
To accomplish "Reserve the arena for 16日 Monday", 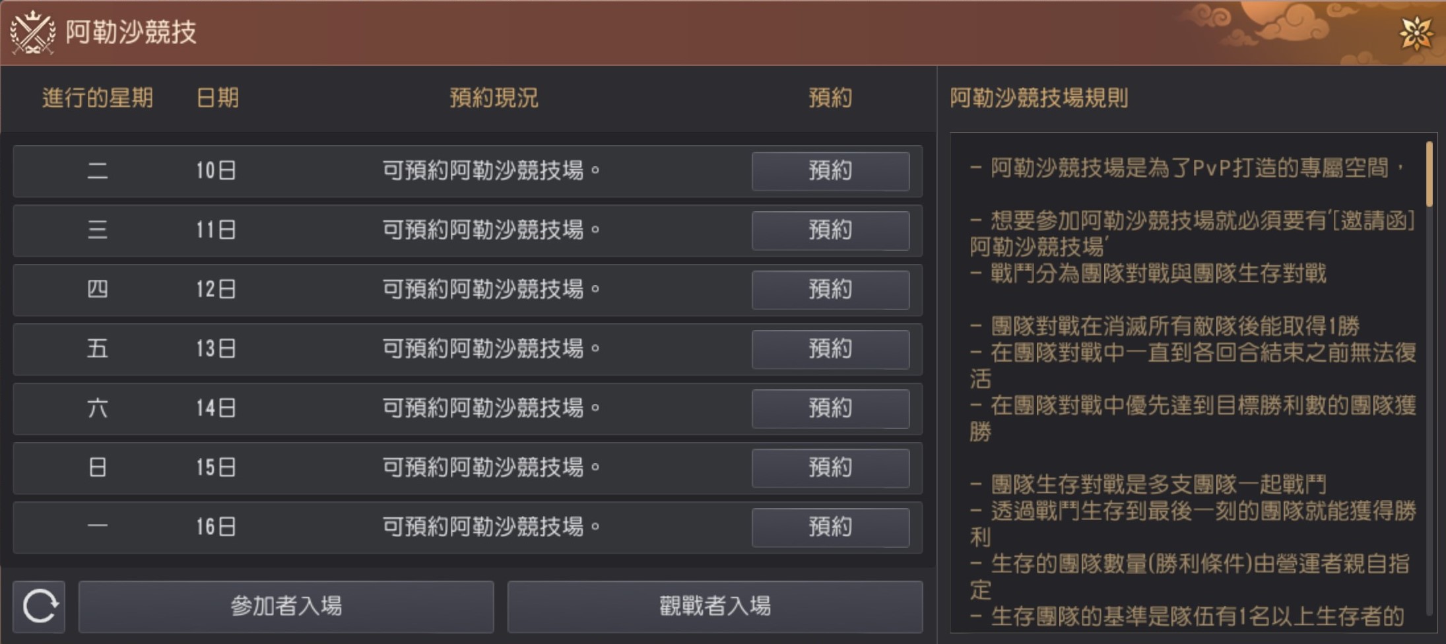I will click(830, 527).
